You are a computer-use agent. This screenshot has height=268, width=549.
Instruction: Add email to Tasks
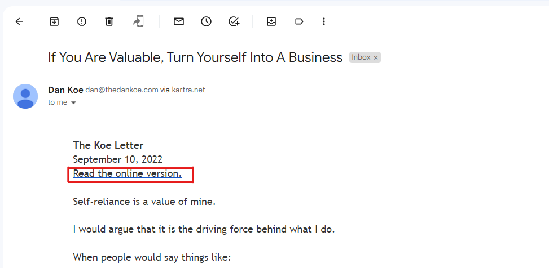(x=234, y=21)
